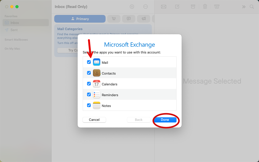
Task: Uncheck the Mail checkbox
Action: pos(89,62)
